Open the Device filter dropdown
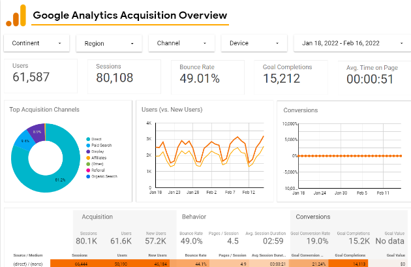The image size is (411, 267). pyautogui.click(x=254, y=43)
